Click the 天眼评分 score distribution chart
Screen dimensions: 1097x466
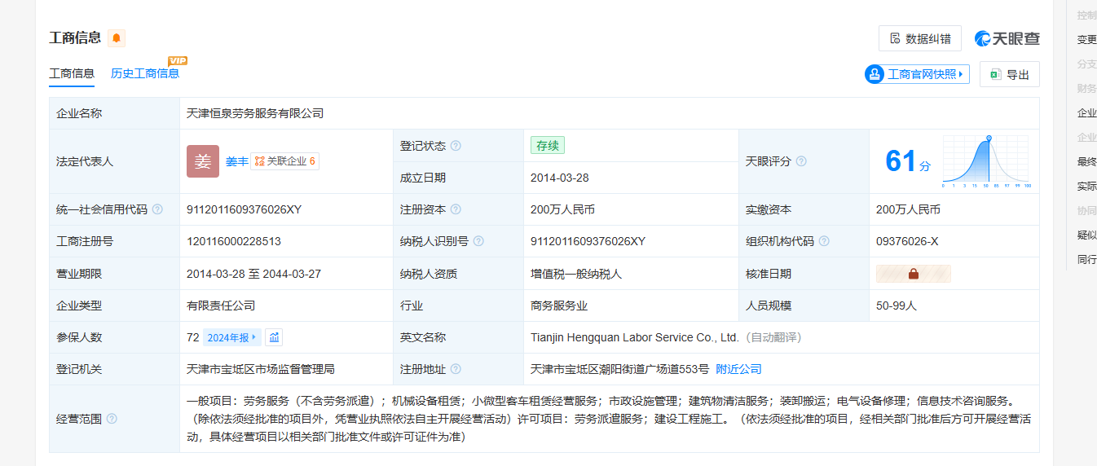[x=986, y=161]
